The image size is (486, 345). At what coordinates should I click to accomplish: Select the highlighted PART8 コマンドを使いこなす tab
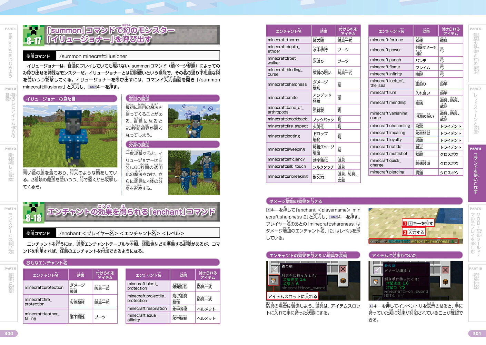click(x=477, y=173)
